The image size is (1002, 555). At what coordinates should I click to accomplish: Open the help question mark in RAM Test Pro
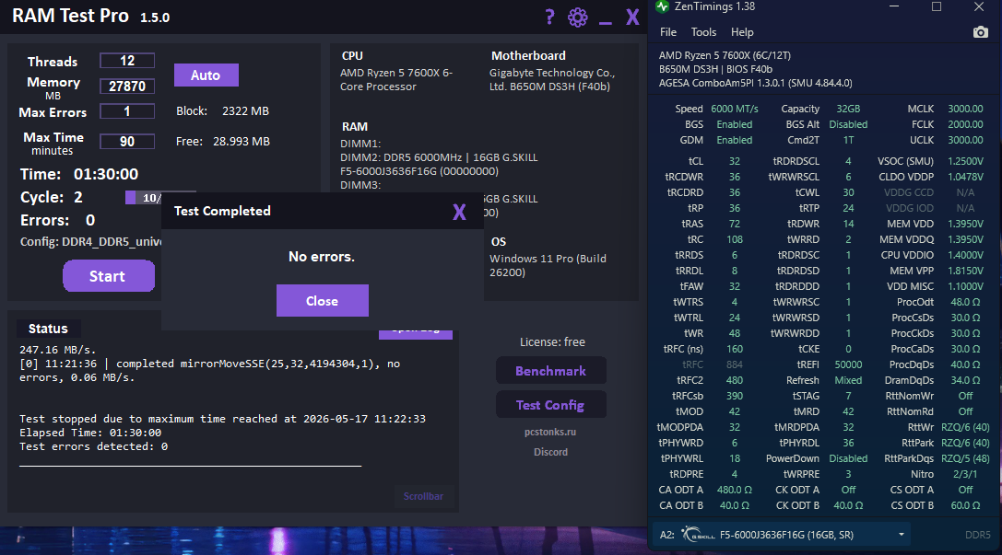pos(549,17)
